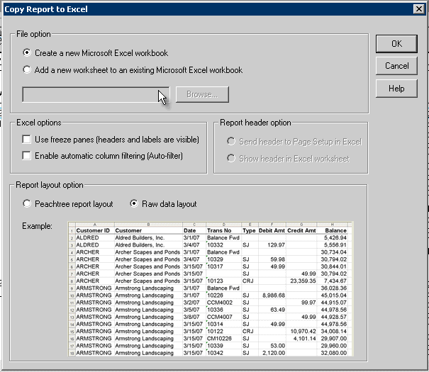Click the Browse... button
The height and width of the screenshot is (372, 429).
[202, 94]
